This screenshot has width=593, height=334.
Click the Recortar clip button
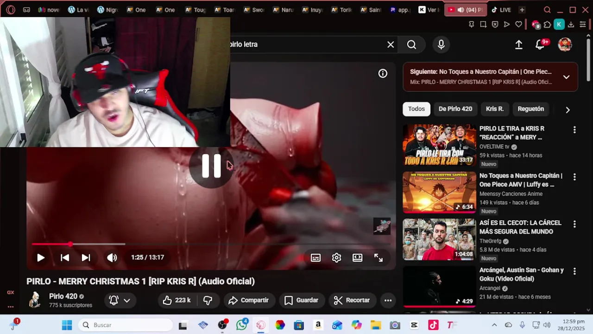point(352,300)
